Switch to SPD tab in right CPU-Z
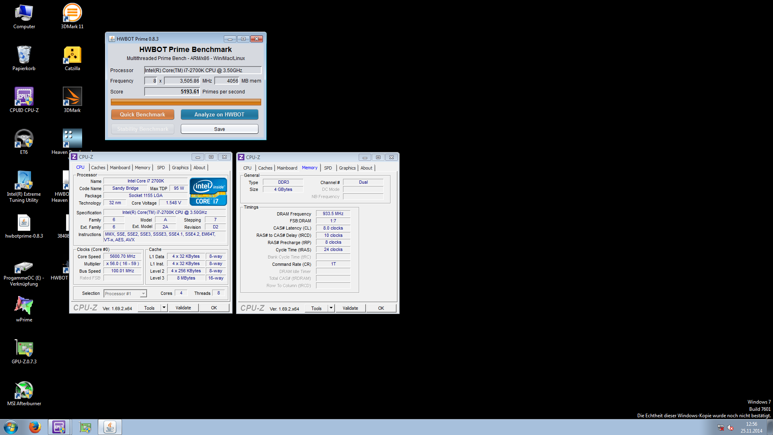This screenshot has height=435, width=773. [x=328, y=168]
